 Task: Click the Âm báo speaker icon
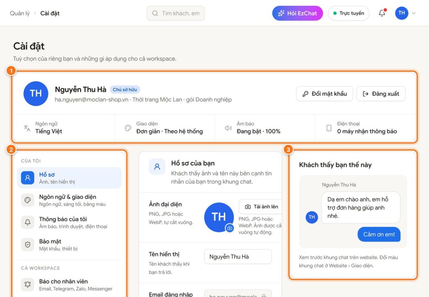228,128
